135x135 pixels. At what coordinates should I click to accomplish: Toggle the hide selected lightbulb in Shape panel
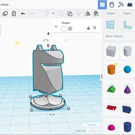click(x=95, y=28)
